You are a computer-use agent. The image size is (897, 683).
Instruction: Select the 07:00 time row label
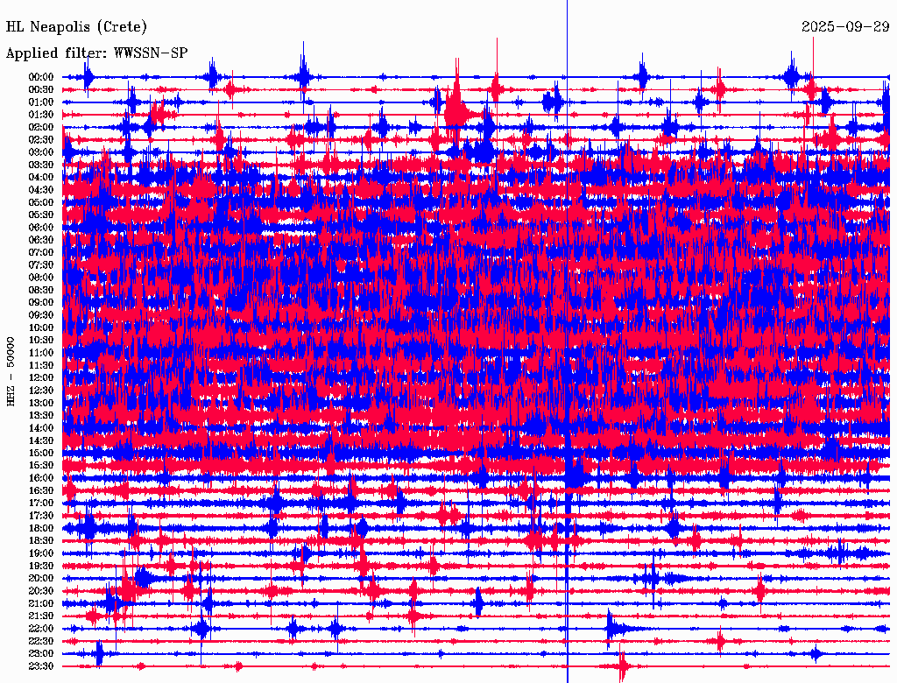pos(41,253)
